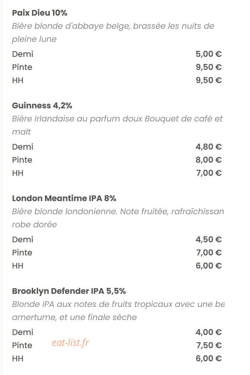Click the Brooklyn Defender IPA 5,5% heading
Image resolution: width=250 pixels, height=375 pixels.
pyautogui.click(x=69, y=291)
